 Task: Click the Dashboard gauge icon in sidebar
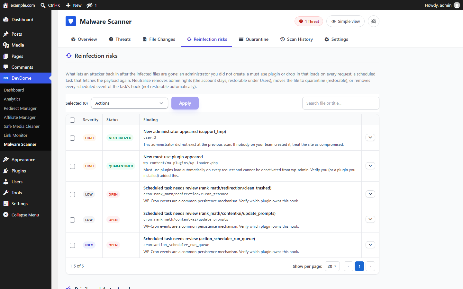pyautogui.click(x=6, y=20)
